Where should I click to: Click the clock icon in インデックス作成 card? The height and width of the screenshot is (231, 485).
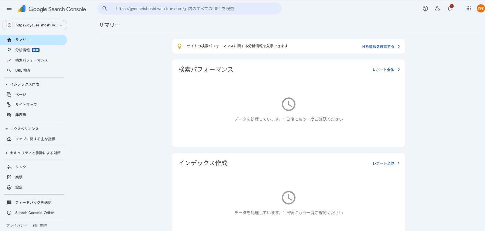(288, 198)
